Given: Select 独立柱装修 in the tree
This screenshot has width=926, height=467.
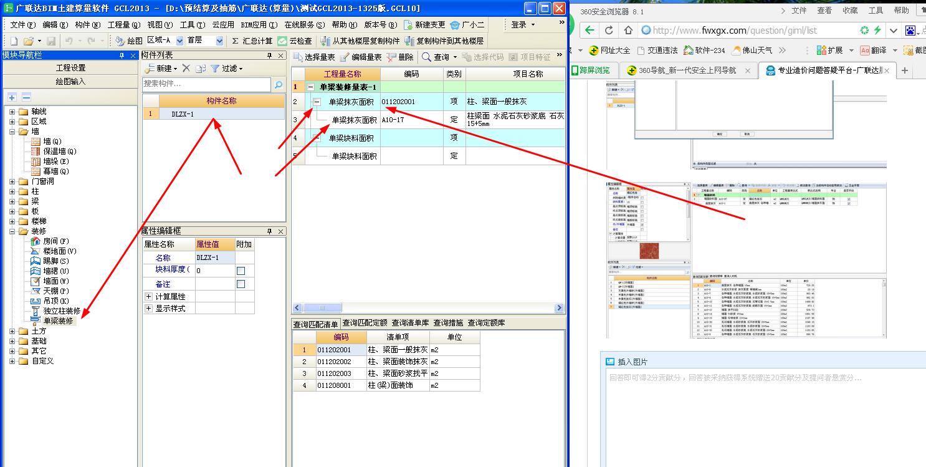Looking at the screenshot, I should 56,311.
